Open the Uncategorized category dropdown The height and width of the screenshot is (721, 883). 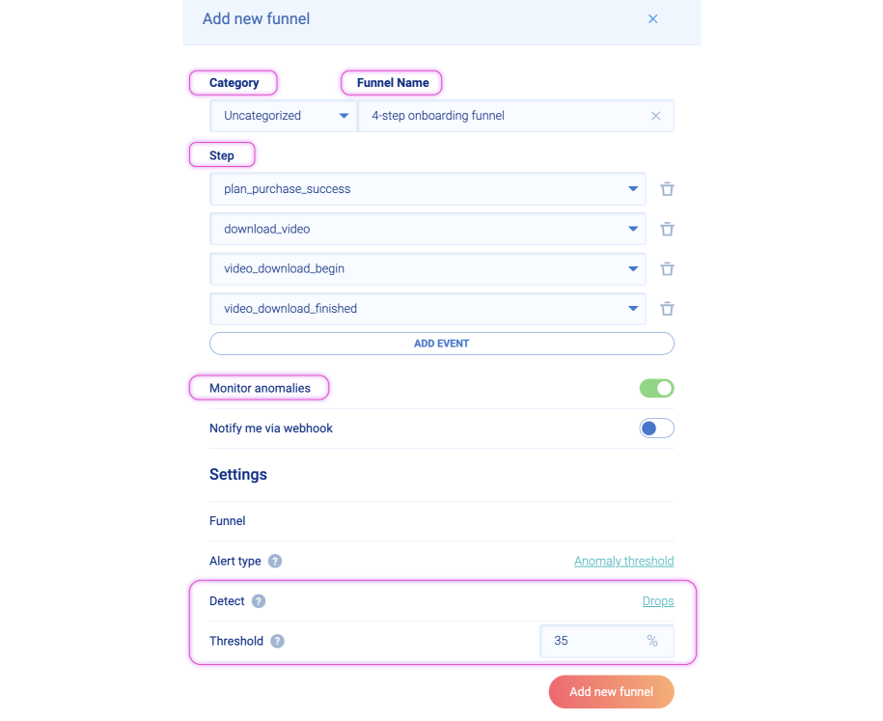click(x=284, y=116)
